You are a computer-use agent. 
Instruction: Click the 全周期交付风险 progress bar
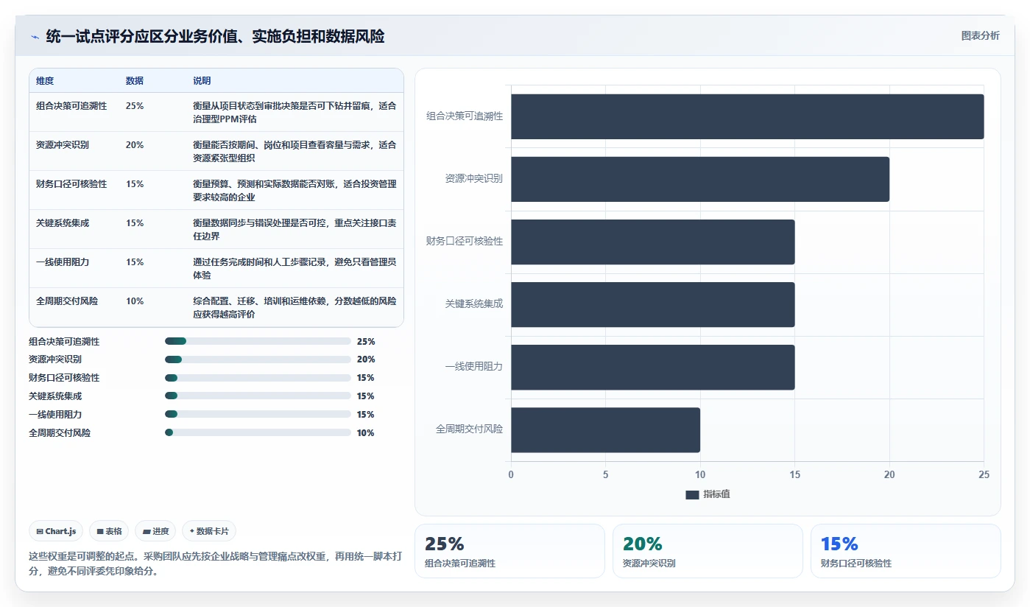[258, 432]
